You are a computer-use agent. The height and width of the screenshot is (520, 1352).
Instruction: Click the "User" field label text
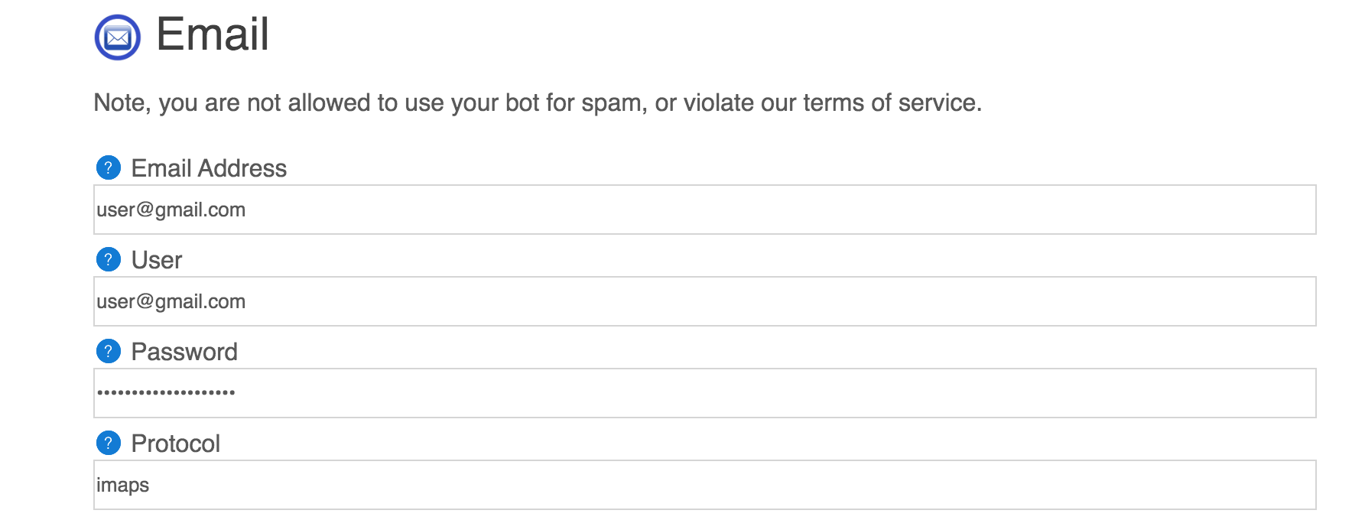point(157,260)
